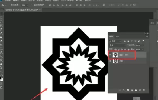Viewport: 158px width, 100px height.
Task: Delete layer with trash icon
Action: pyautogui.click(x=144, y=90)
